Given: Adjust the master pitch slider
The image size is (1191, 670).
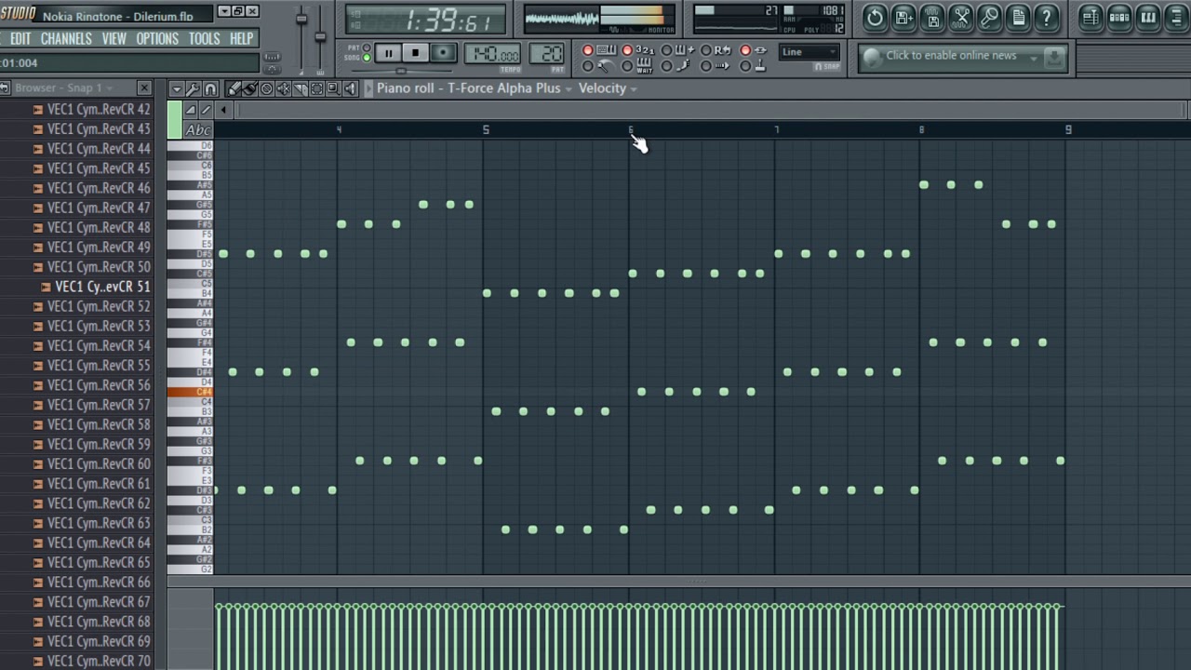Looking at the screenshot, I should 320,35.
